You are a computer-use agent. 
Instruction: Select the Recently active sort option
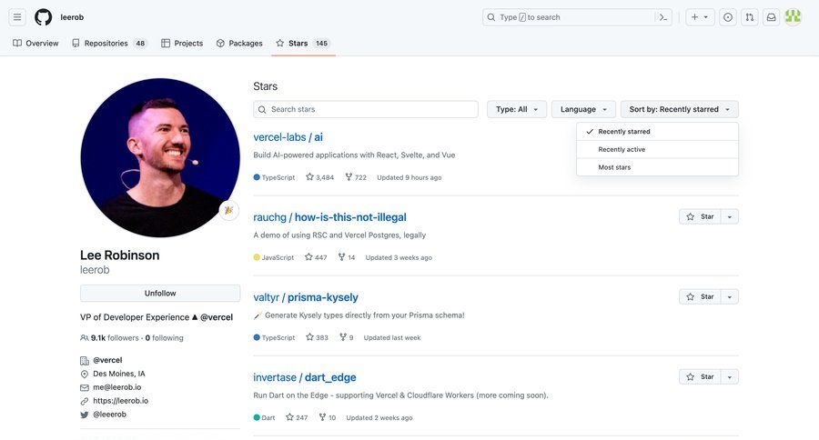[622, 149]
